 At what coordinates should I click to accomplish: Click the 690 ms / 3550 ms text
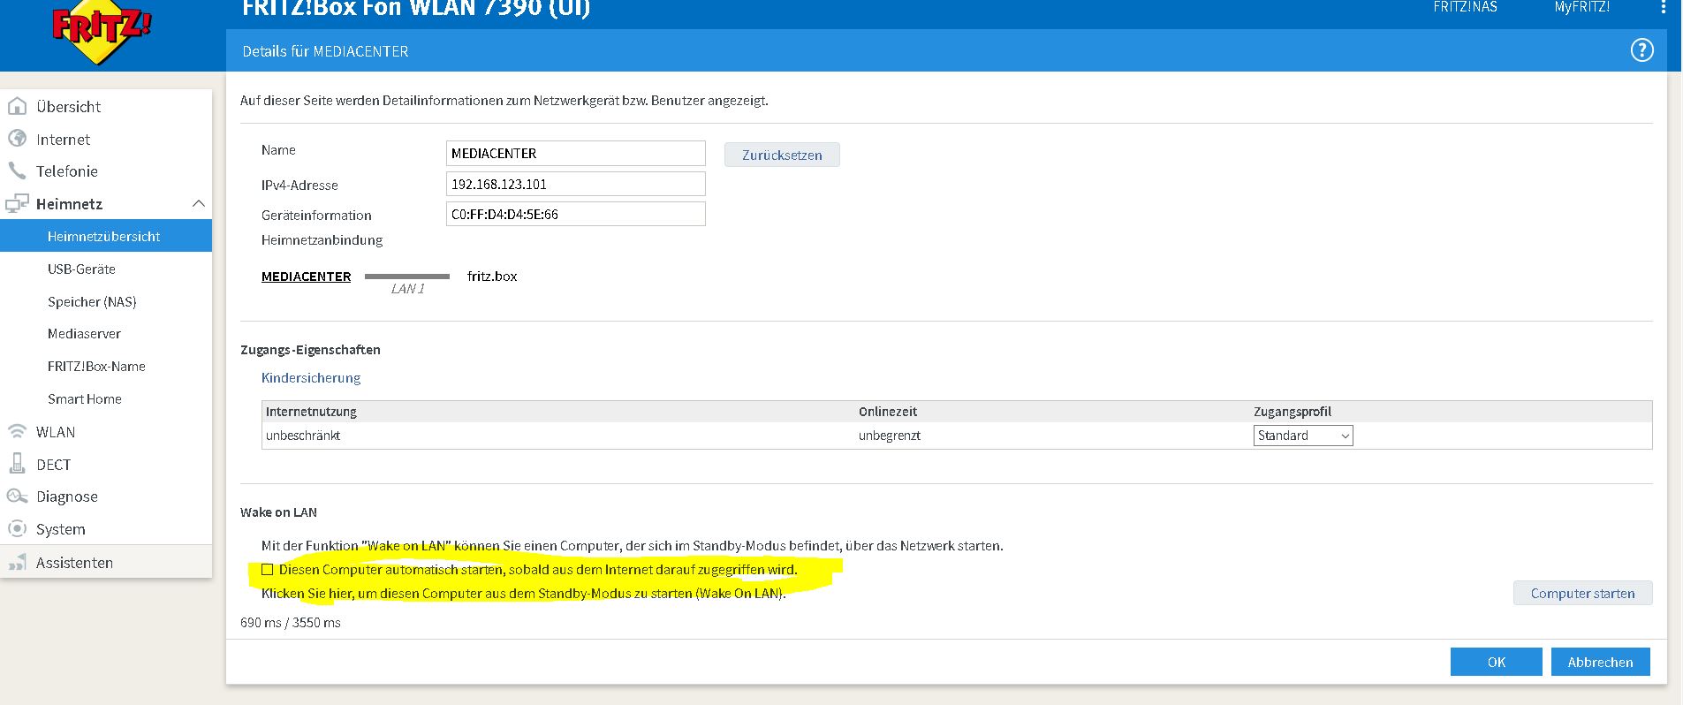click(291, 622)
